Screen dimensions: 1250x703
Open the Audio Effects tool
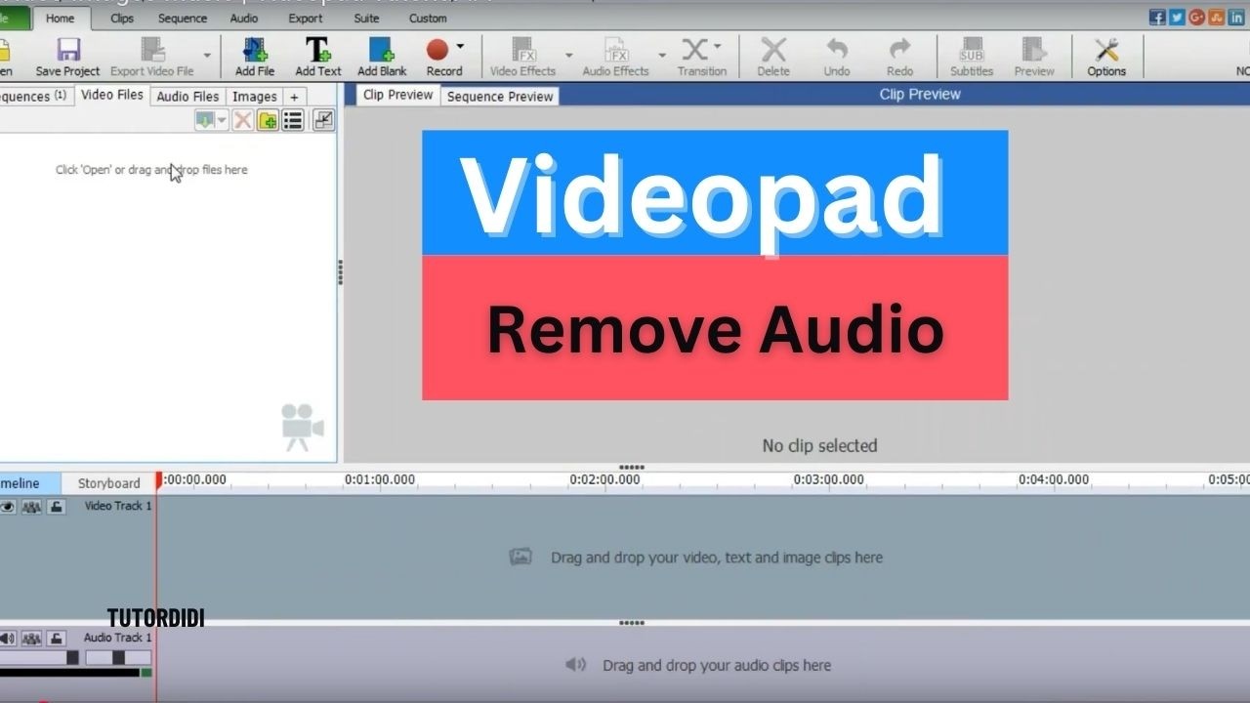(615, 57)
